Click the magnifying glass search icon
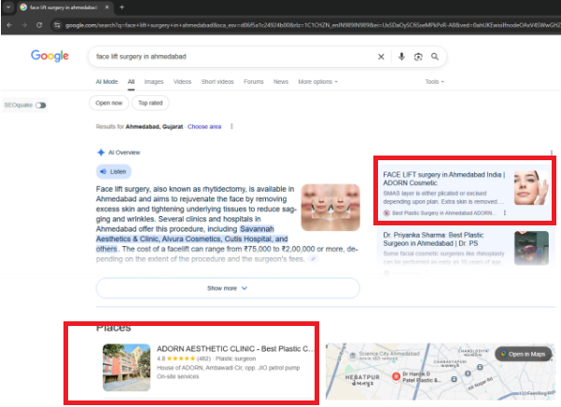The width and height of the screenshot is (561, 407). (436, 57)
